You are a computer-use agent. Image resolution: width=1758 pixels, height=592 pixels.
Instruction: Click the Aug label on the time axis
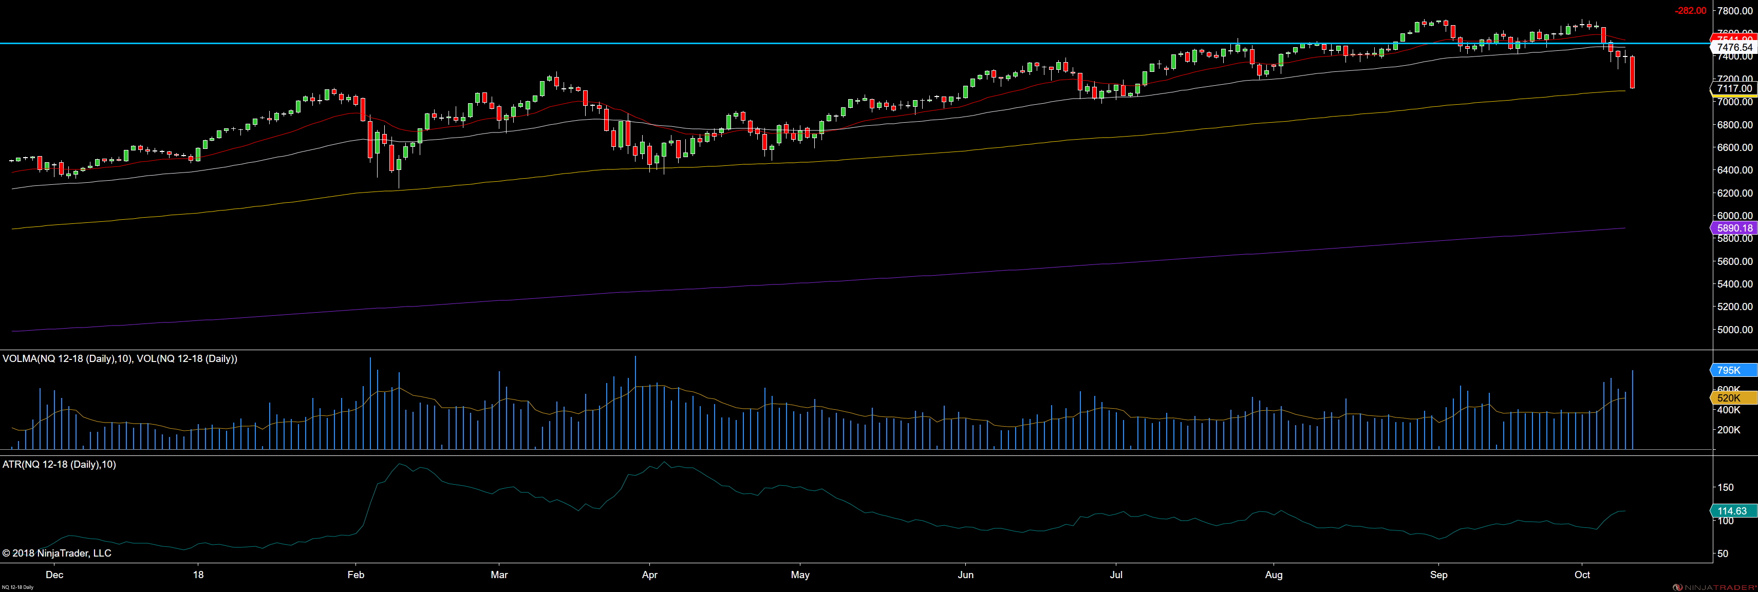click(x=1274, y=575)
